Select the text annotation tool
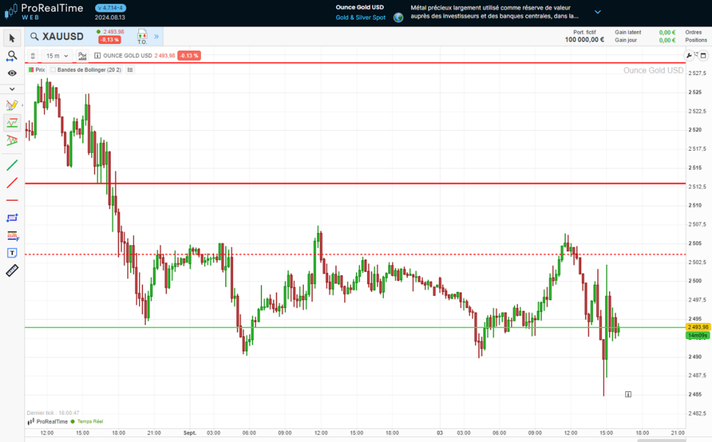712x442 pixels. (11, 252)
